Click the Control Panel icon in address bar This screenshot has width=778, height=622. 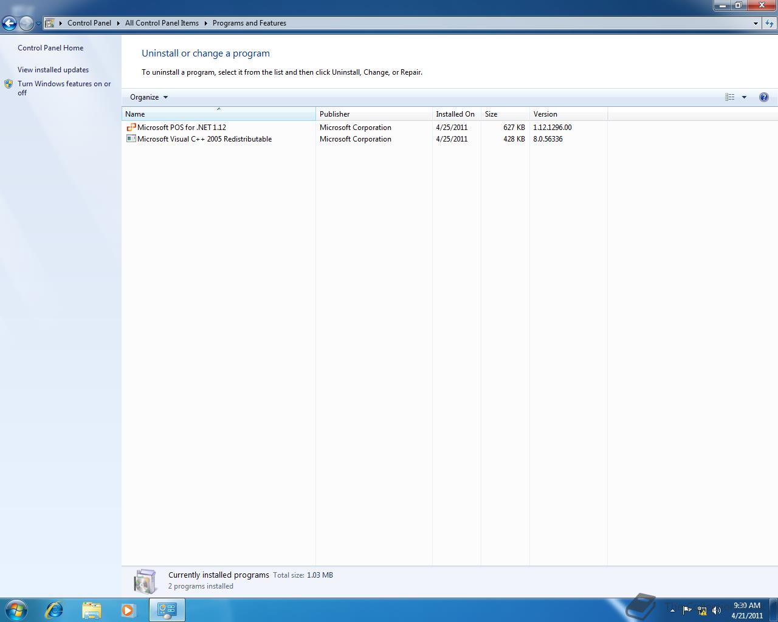50,23
